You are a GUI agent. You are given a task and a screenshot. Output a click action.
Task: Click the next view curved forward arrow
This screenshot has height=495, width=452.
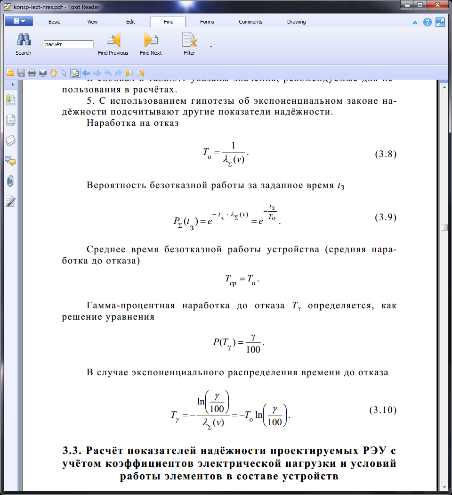[x=119, y=73]
